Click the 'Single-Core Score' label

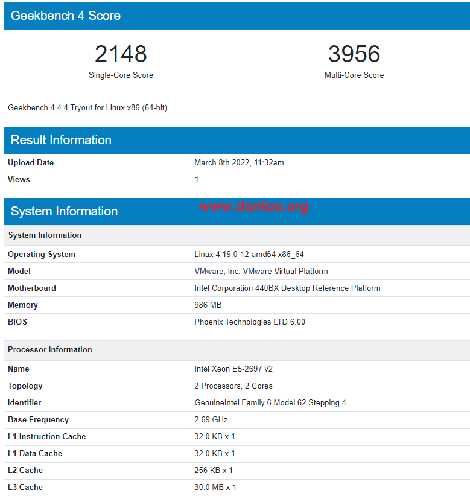point(121,75)
